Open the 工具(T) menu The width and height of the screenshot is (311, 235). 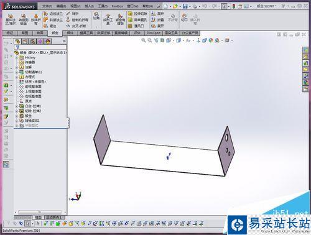coord(103,6)
